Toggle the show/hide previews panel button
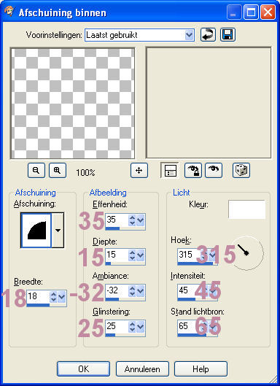 click(x=170, y=170)
